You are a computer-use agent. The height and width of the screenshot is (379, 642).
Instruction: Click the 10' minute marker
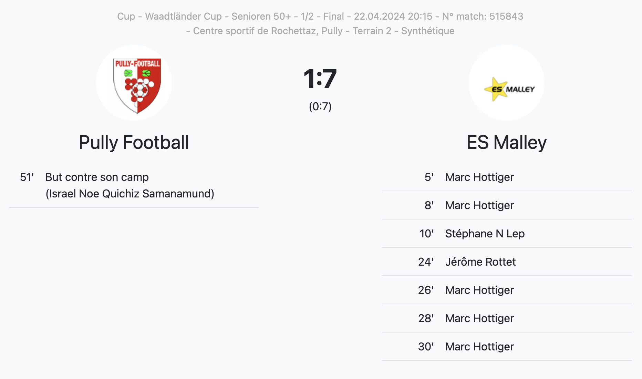pos(426,234)
